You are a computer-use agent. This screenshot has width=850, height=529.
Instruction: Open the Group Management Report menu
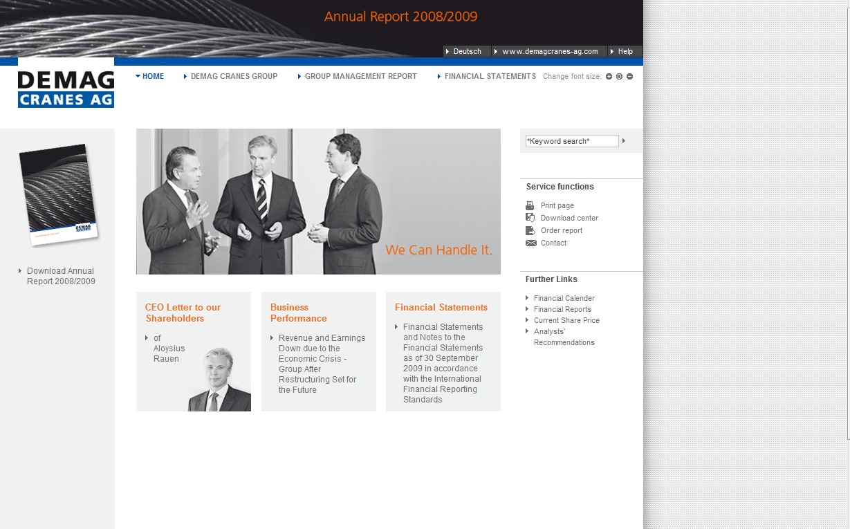point(360,77)
